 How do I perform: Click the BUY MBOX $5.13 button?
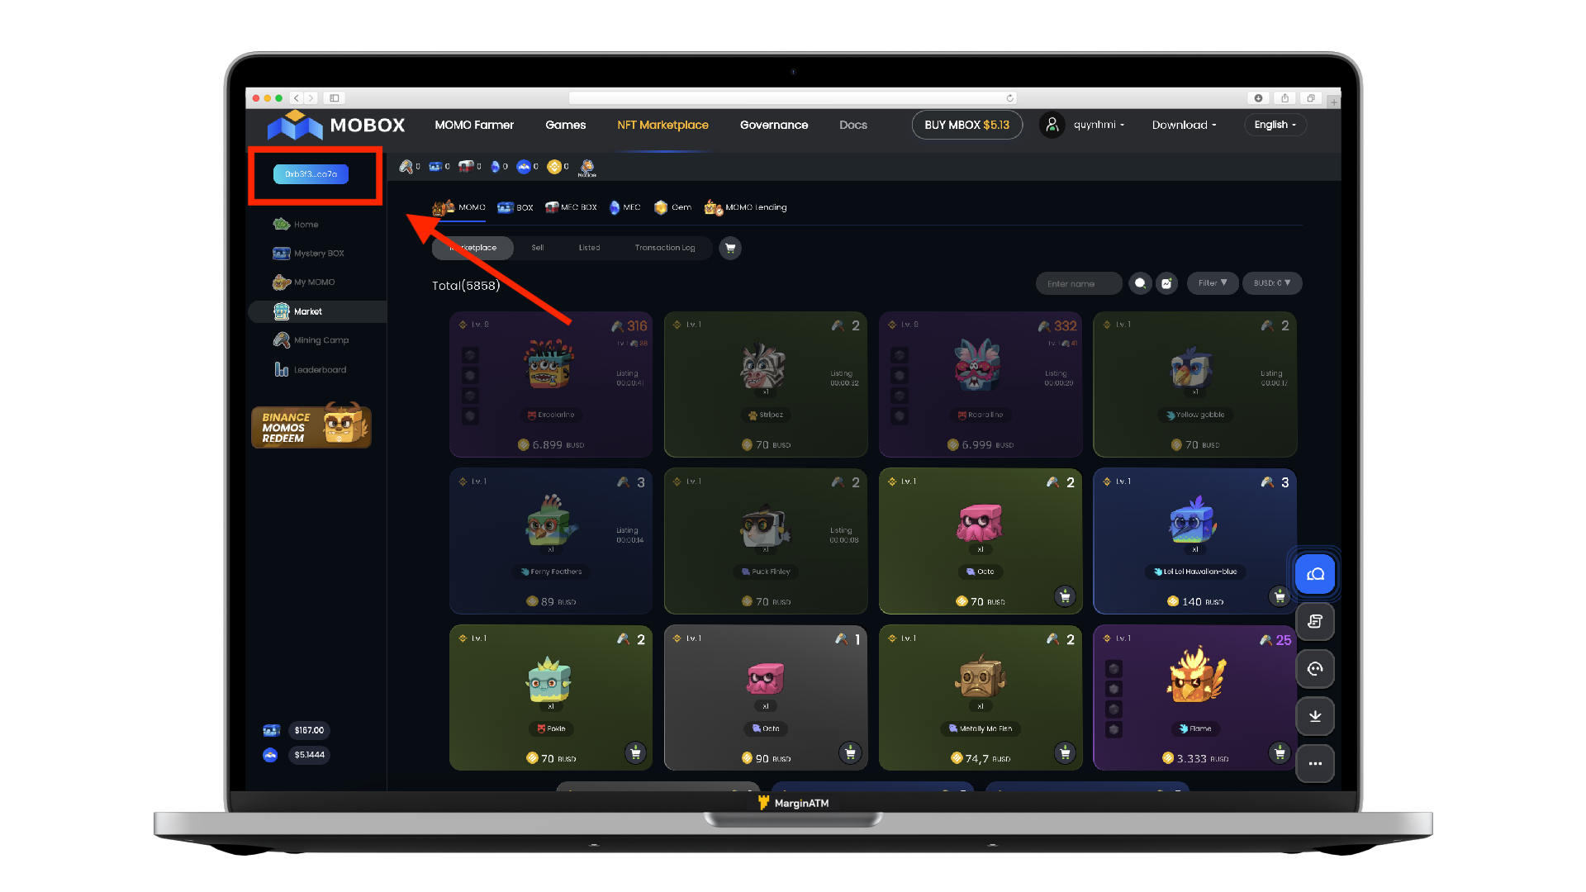(x=965, y=124)
